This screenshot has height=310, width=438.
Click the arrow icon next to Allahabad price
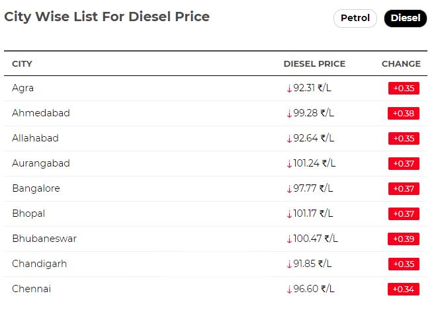(289, 138)
